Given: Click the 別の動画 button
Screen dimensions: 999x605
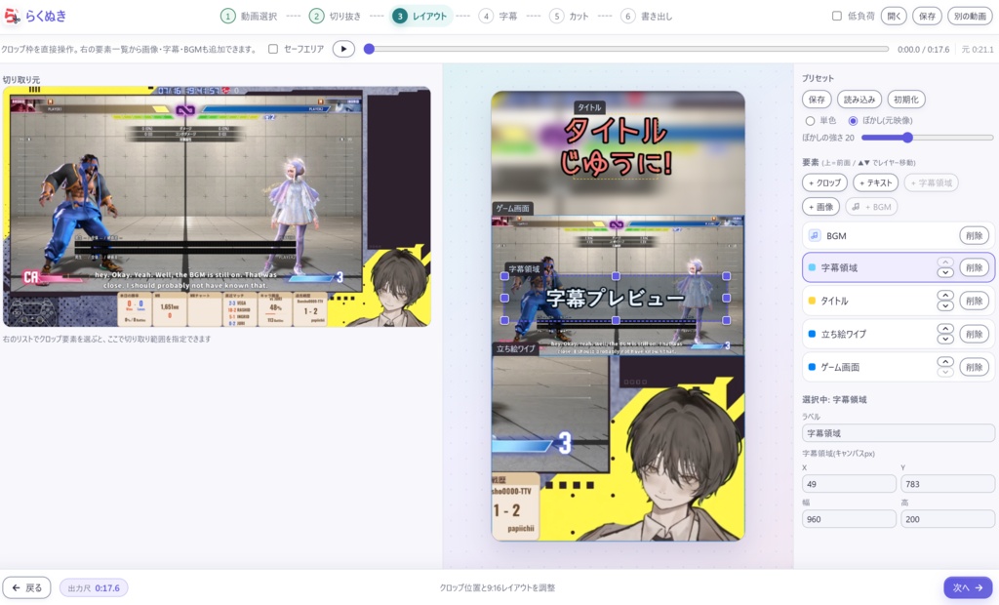Looking at the screenshot, I should (x=971, y=16).
